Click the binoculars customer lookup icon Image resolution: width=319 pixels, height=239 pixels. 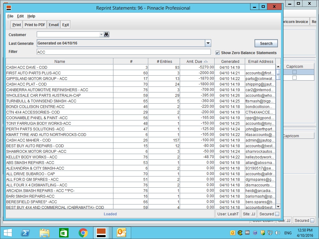(x=107, y=35)
